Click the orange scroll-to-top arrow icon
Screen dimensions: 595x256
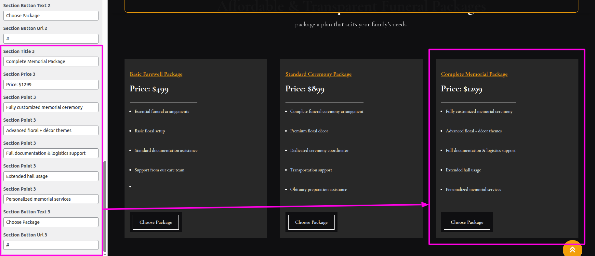(572, 249)
